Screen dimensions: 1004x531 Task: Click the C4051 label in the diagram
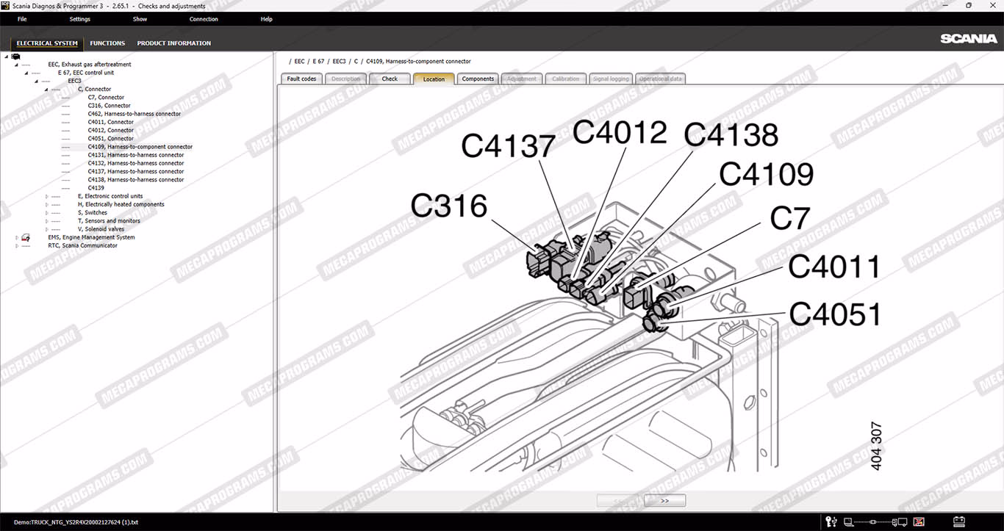(x=835, y=314)
